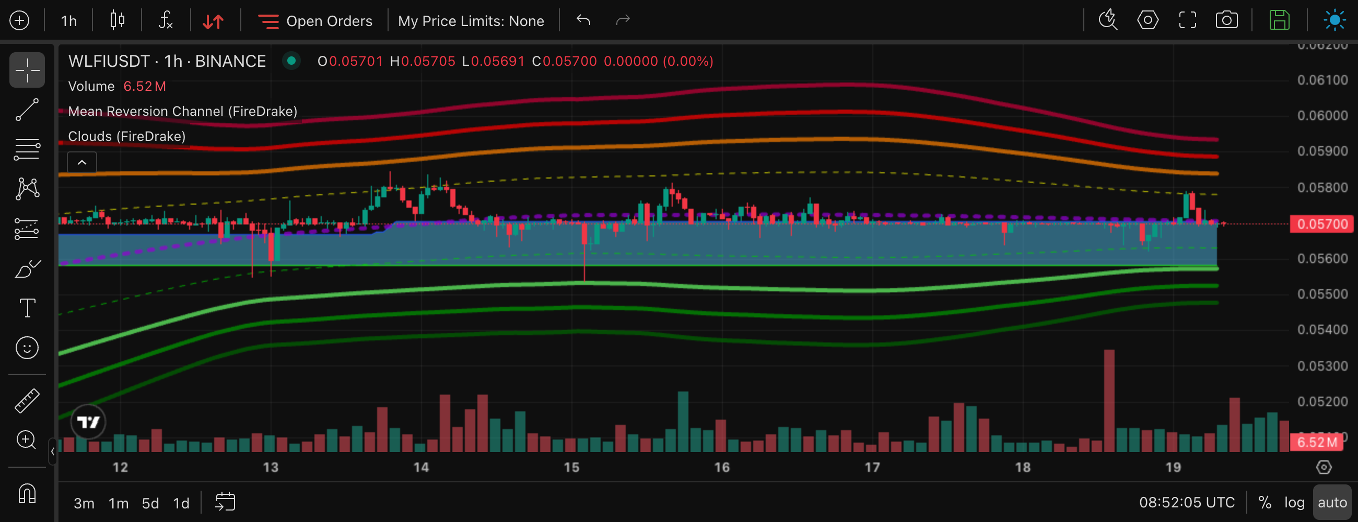Select the ruler measure tool
Viewport: 1358px width, 522px height.
(27, 400)
